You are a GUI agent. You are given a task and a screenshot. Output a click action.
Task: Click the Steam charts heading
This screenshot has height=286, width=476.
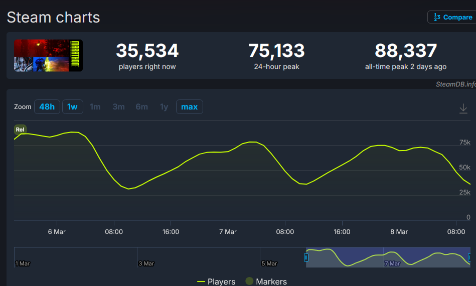[x=54, y=17]
